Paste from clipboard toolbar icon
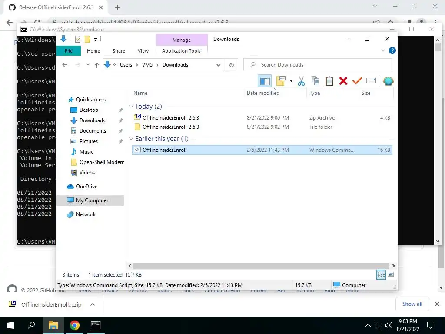The image size is (445, 334). point(329,81)
